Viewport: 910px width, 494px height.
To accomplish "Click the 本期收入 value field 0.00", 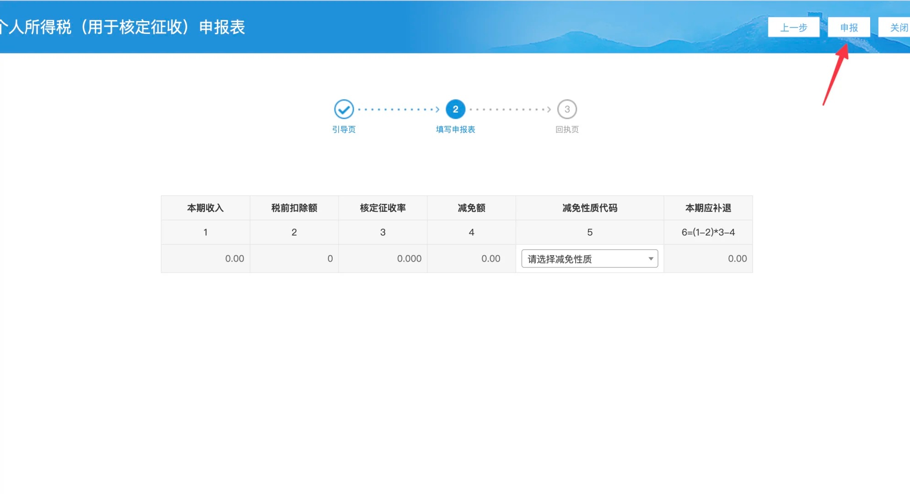I will click(x=205, y=259).
